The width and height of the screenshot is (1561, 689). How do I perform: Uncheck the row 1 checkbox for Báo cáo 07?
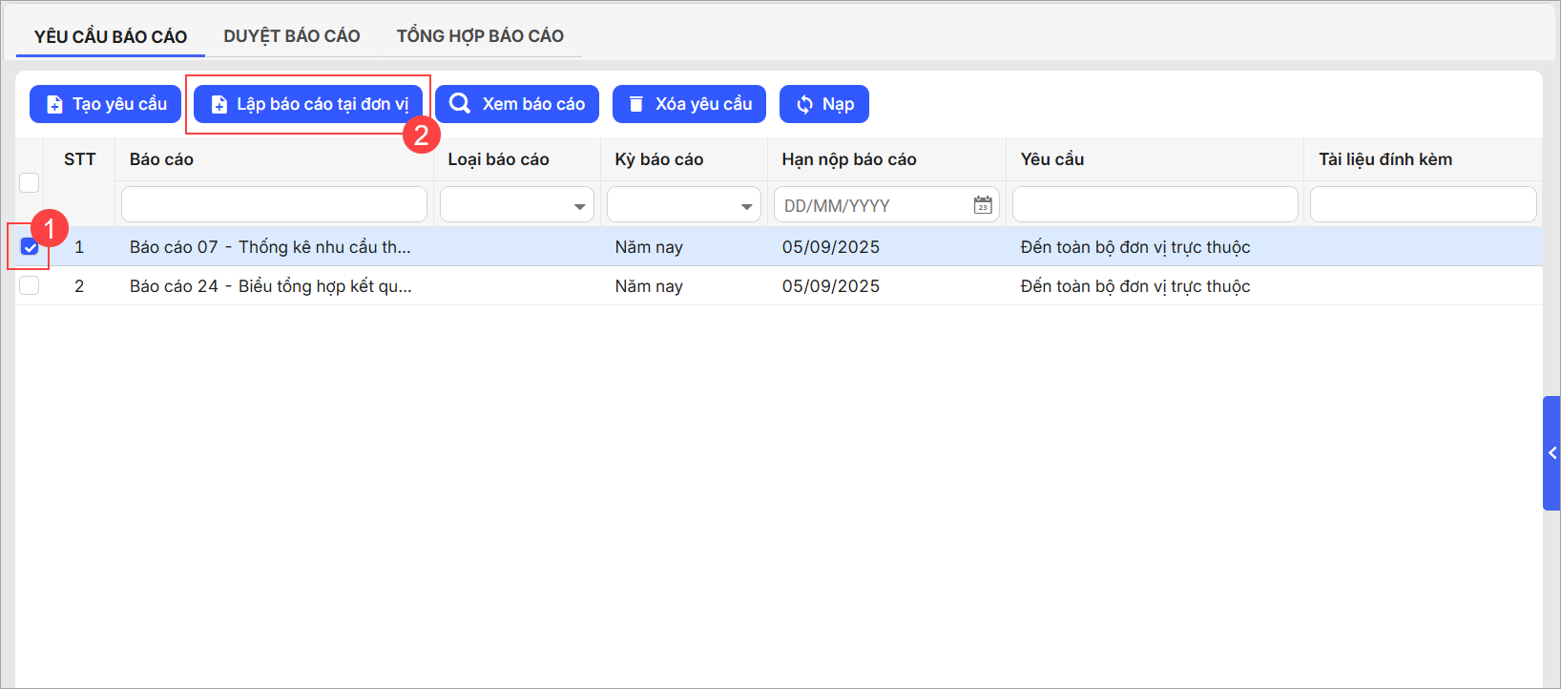30,247
